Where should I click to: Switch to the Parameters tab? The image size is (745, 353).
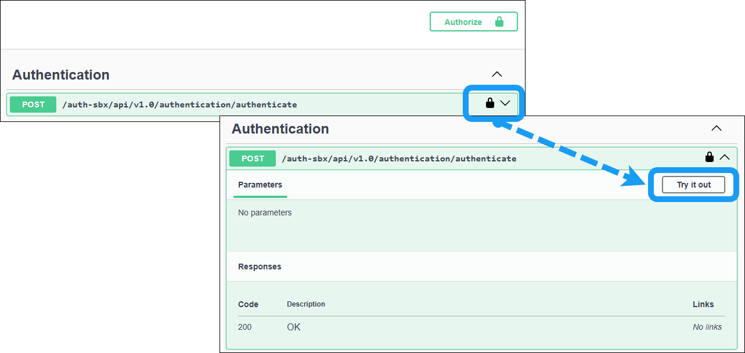tap(260, 185)
